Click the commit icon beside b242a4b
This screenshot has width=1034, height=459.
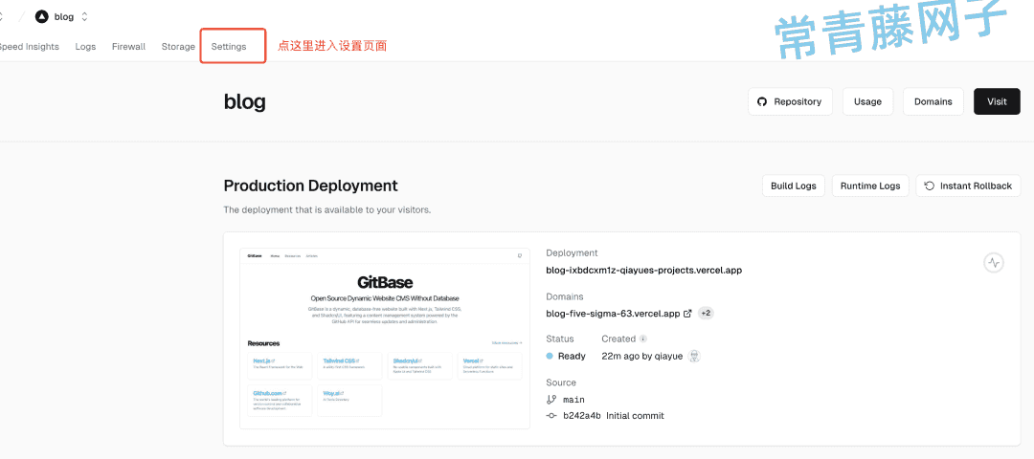coord(551,416)
